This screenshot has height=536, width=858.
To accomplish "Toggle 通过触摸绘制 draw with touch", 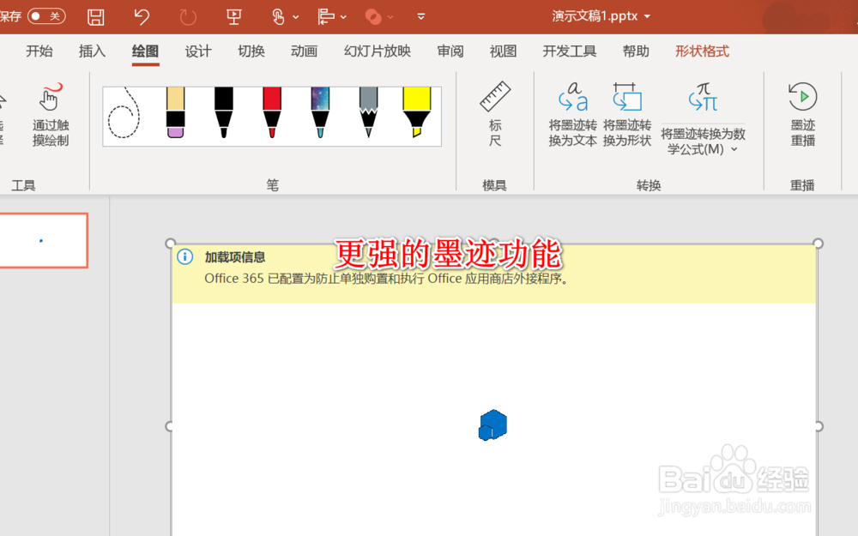I will pyautogui.click(x=51, y=116).
